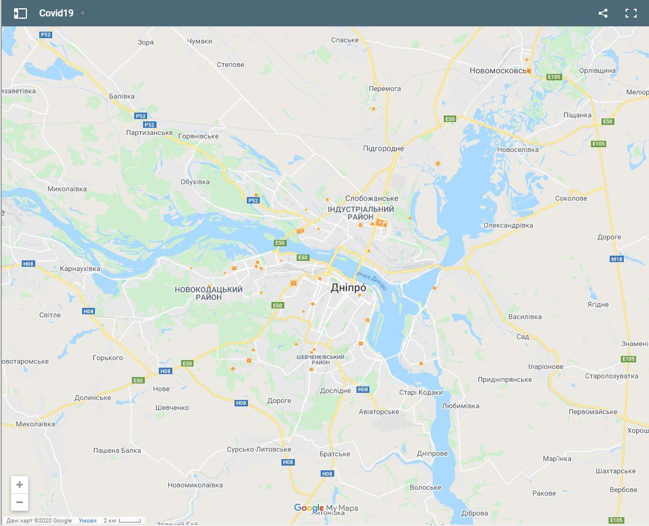Click the Підгородне town label
The height and width of the screenshot is (526, 649).
tap(383, 148)
